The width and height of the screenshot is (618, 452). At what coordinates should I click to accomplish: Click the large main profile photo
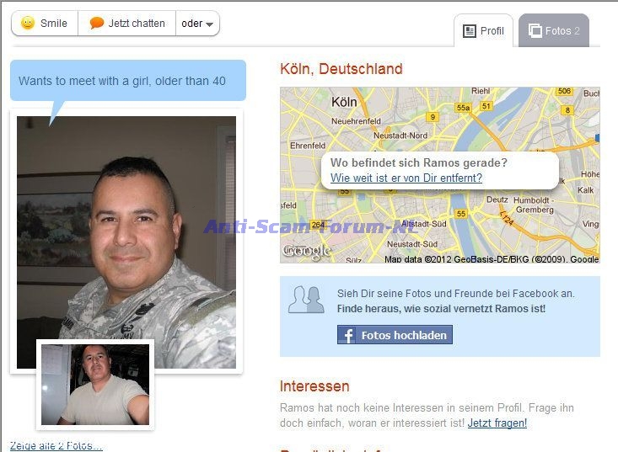coord(126,242)
